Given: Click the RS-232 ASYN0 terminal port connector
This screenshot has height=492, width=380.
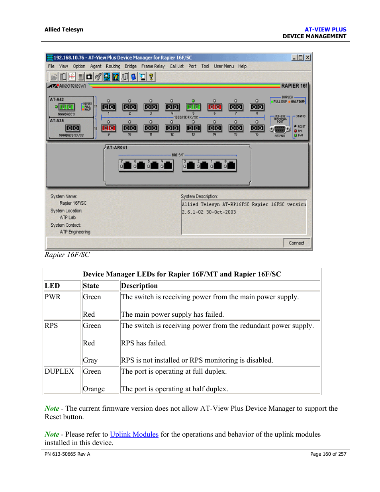Looking at the screenshot, I should 280,129.
